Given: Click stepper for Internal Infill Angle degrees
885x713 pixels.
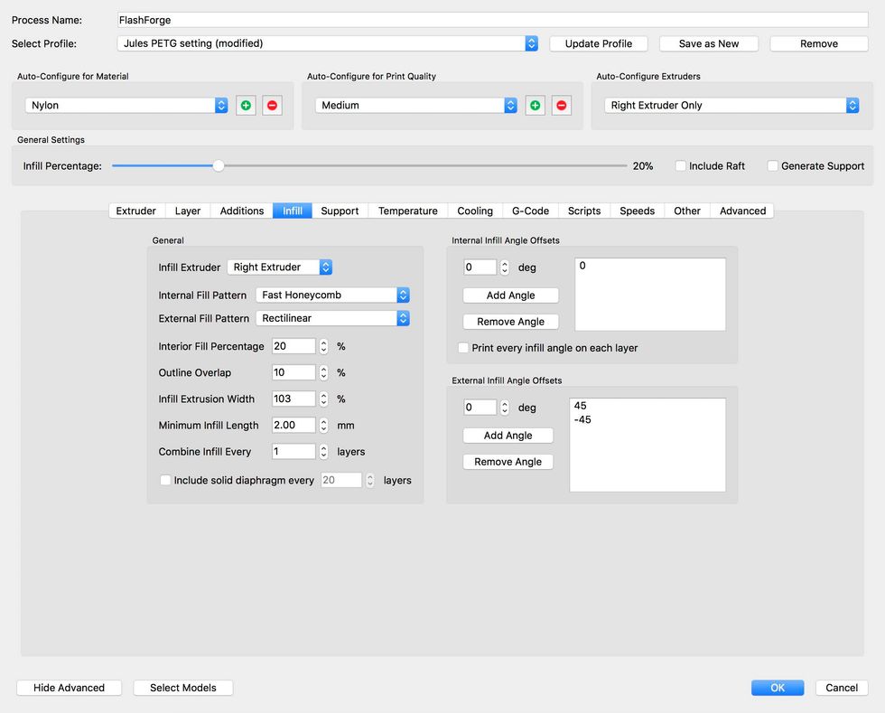Looking at the screenshot, I should point(505,267).
